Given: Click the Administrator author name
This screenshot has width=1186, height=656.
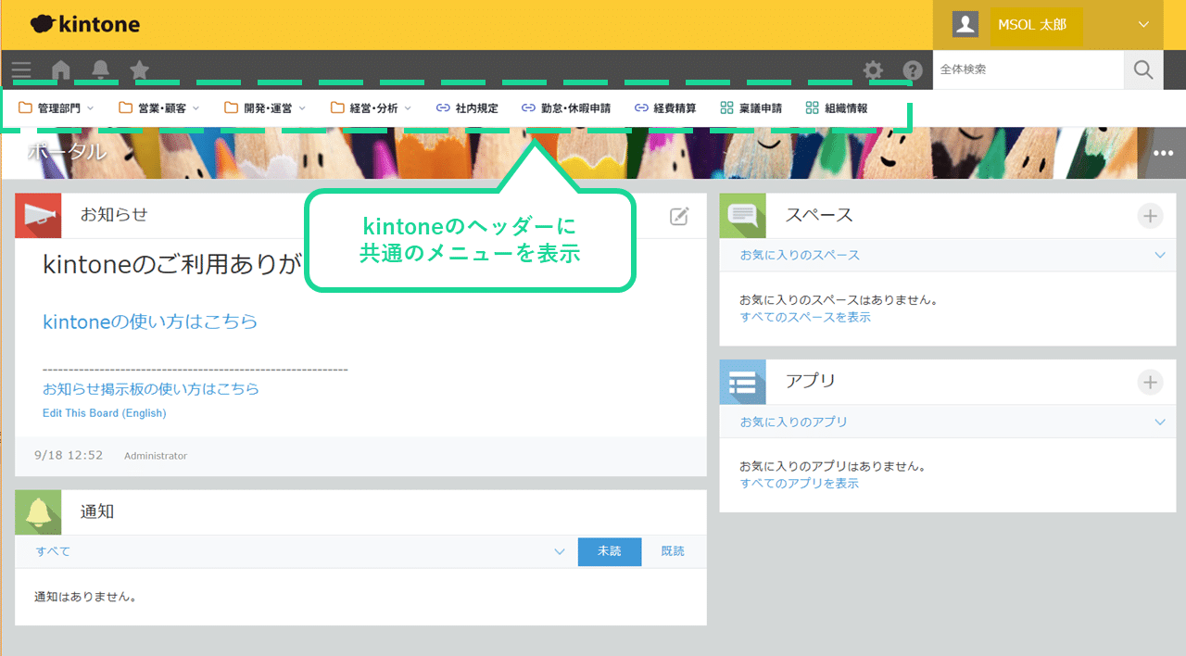Looking at the screenshot, I should point(156,456).
